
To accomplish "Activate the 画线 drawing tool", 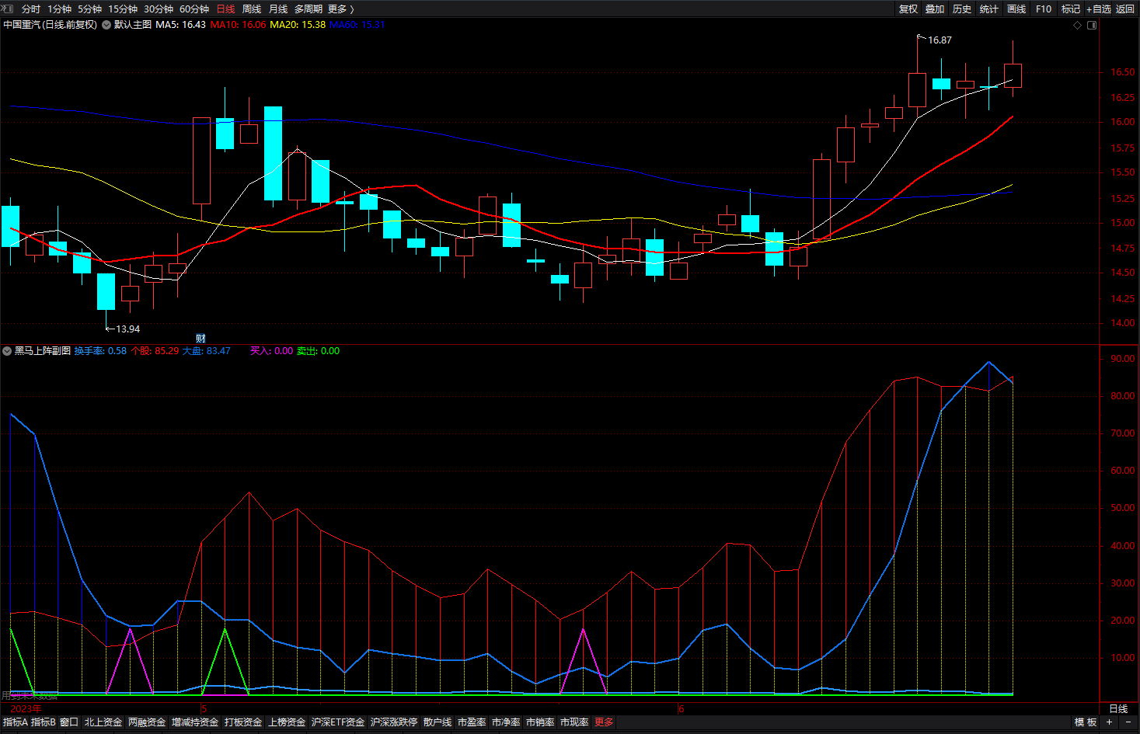I will pyautogui.click(x=1016, y=9).
